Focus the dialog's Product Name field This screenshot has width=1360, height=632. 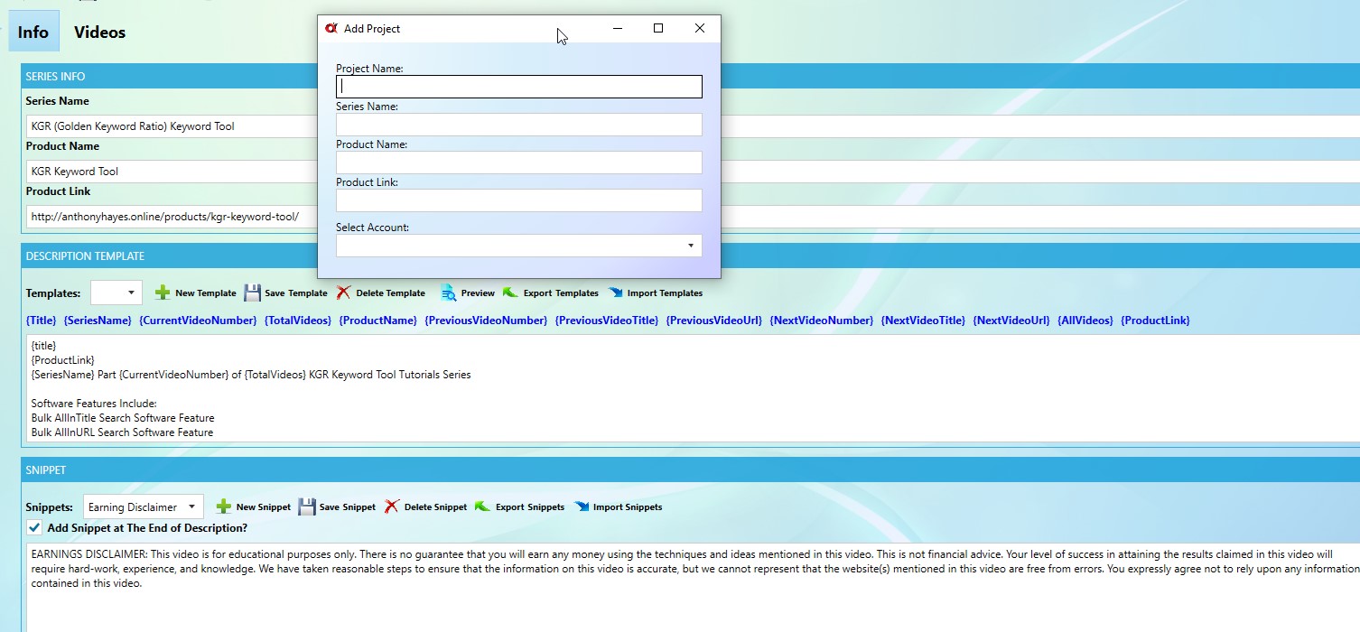coord(518,163)
